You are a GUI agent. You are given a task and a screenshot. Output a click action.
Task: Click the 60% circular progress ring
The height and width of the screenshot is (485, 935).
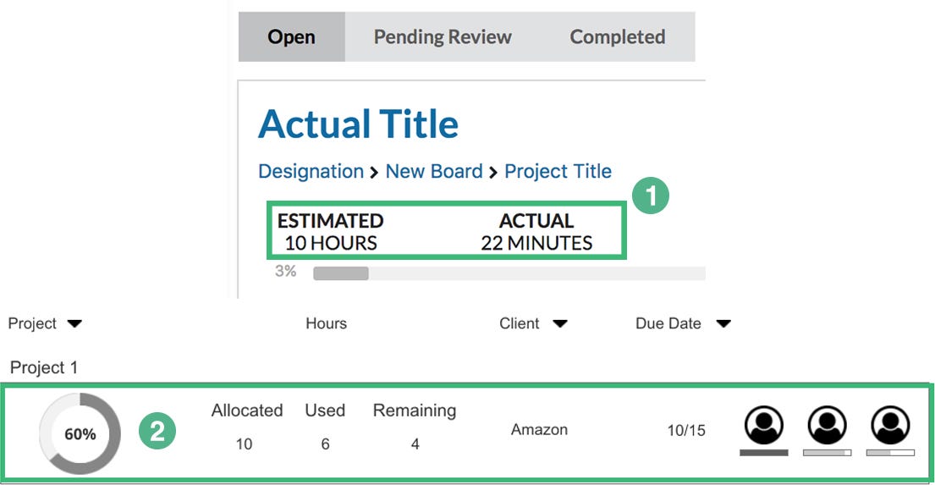(80, 434)
